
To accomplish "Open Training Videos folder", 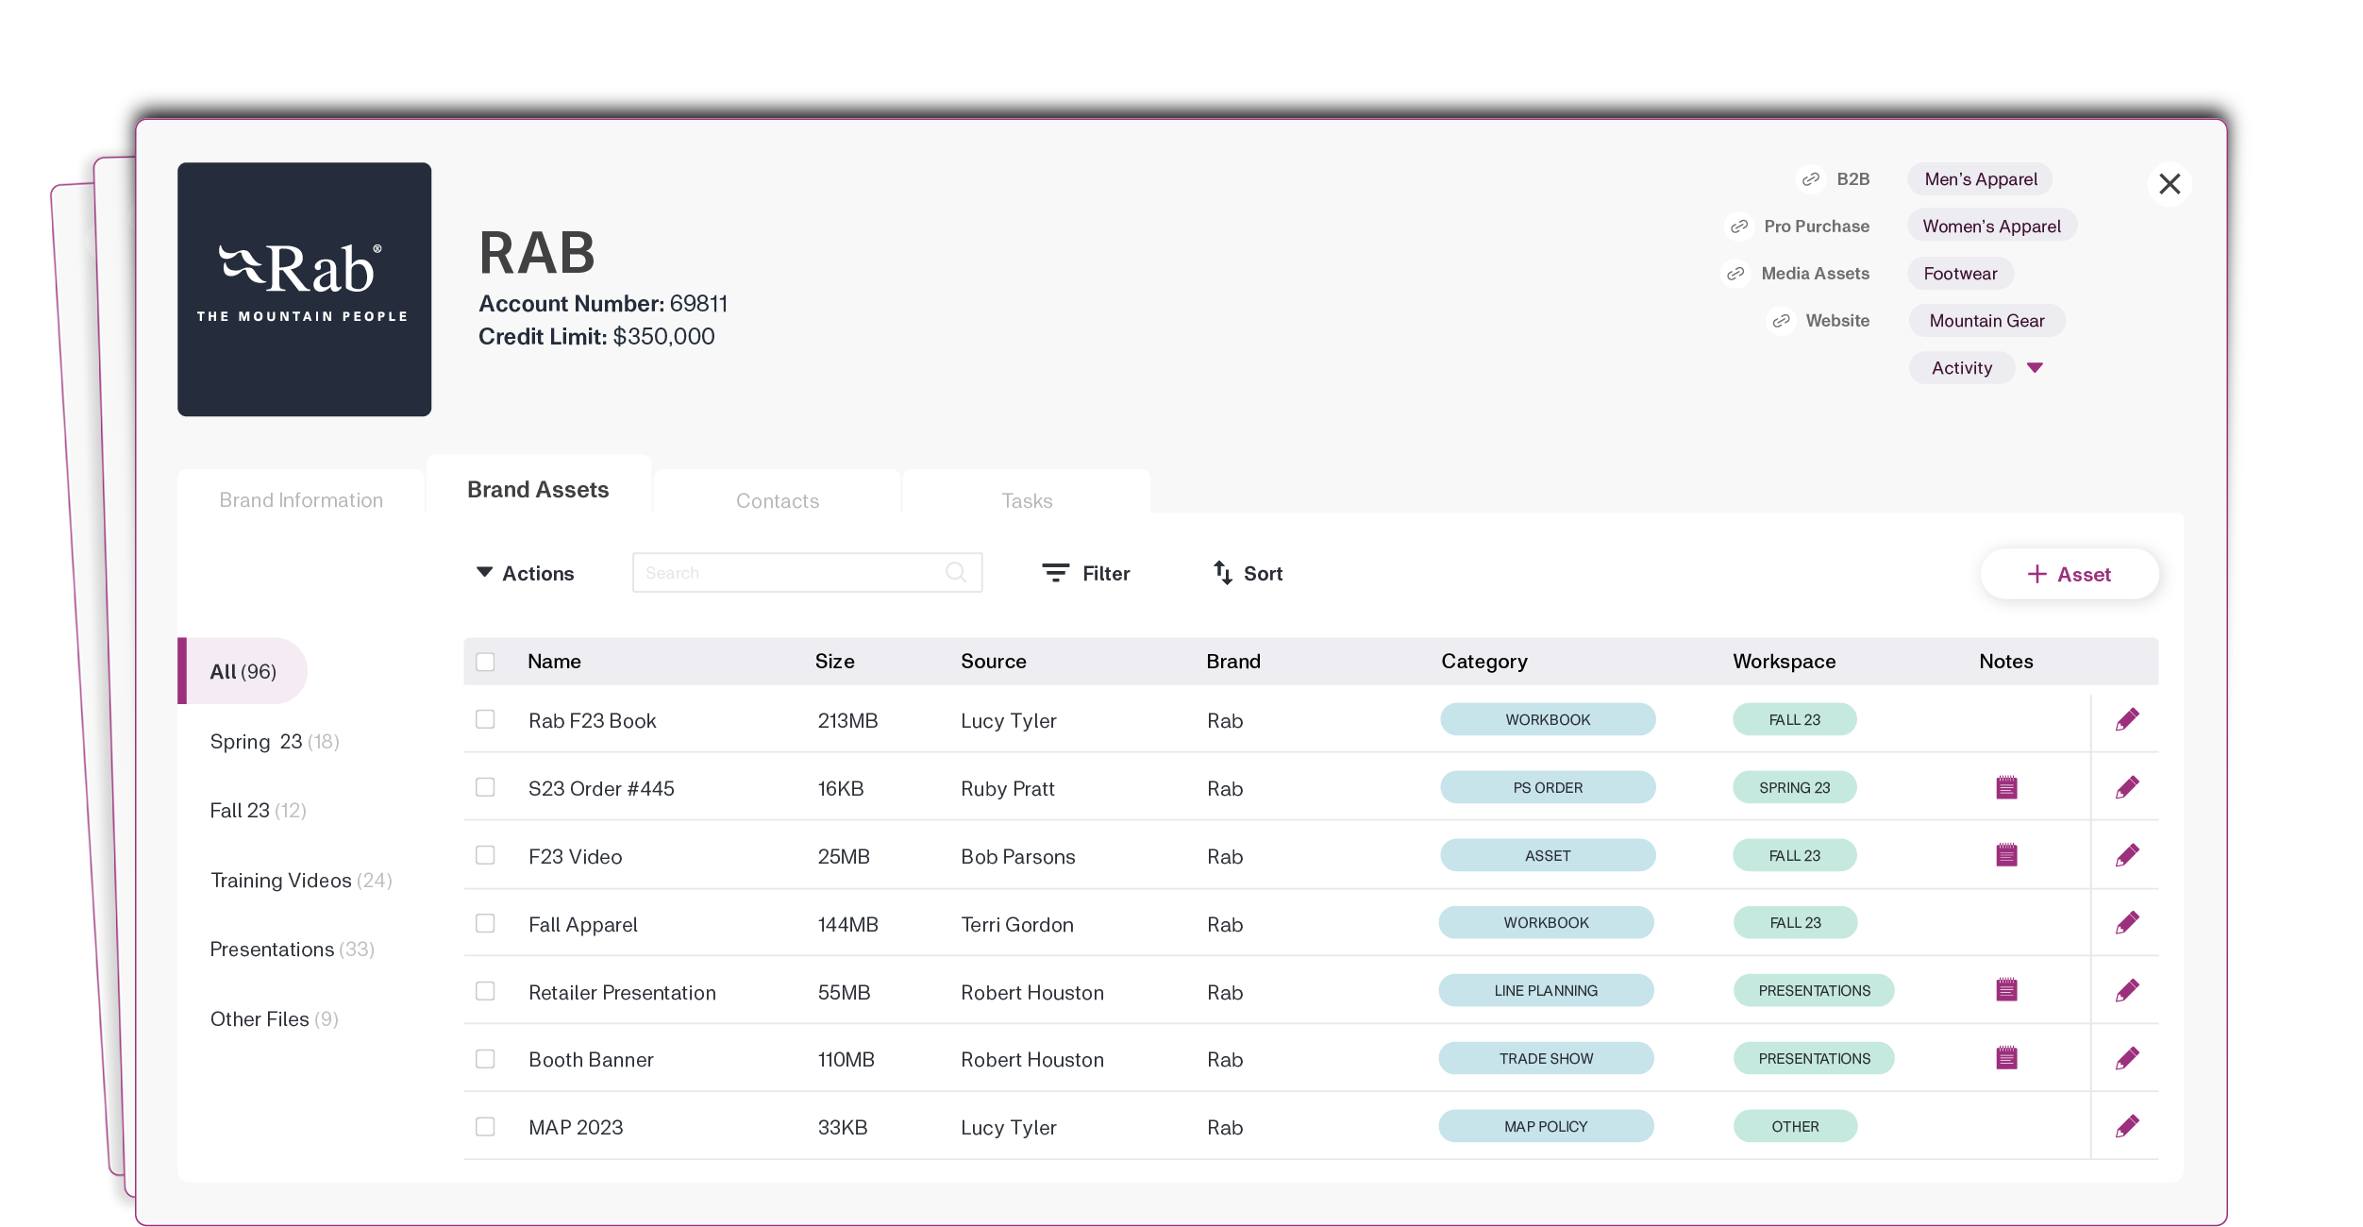I will point(301,880).
